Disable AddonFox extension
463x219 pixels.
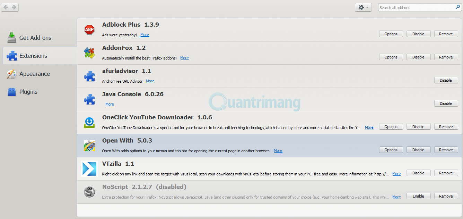pos(418,57)
